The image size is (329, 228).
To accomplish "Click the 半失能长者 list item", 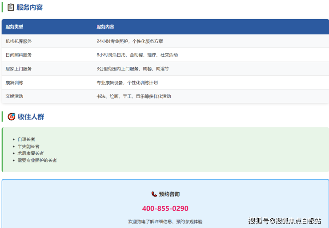I will pos(28,146).
